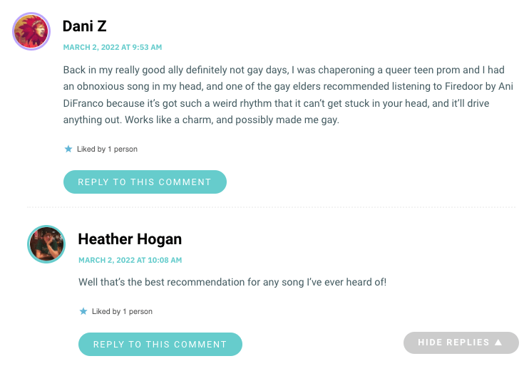Click 'Liked by' label under Dani Z's comment

tap(91, 149)
